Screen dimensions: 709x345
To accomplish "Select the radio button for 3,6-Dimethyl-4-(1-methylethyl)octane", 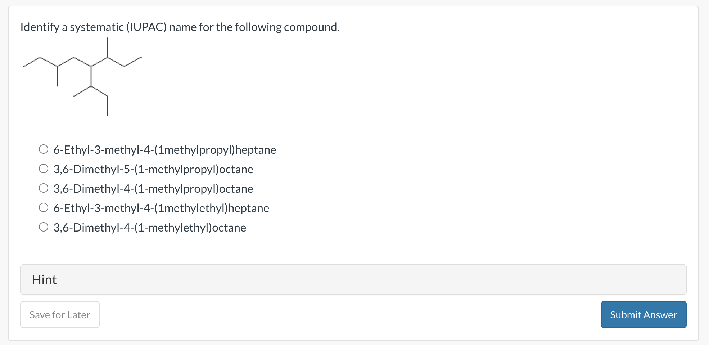I will 44,227.
